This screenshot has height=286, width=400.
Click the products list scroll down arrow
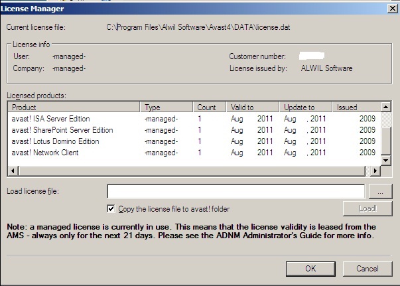tap(385, 160)
